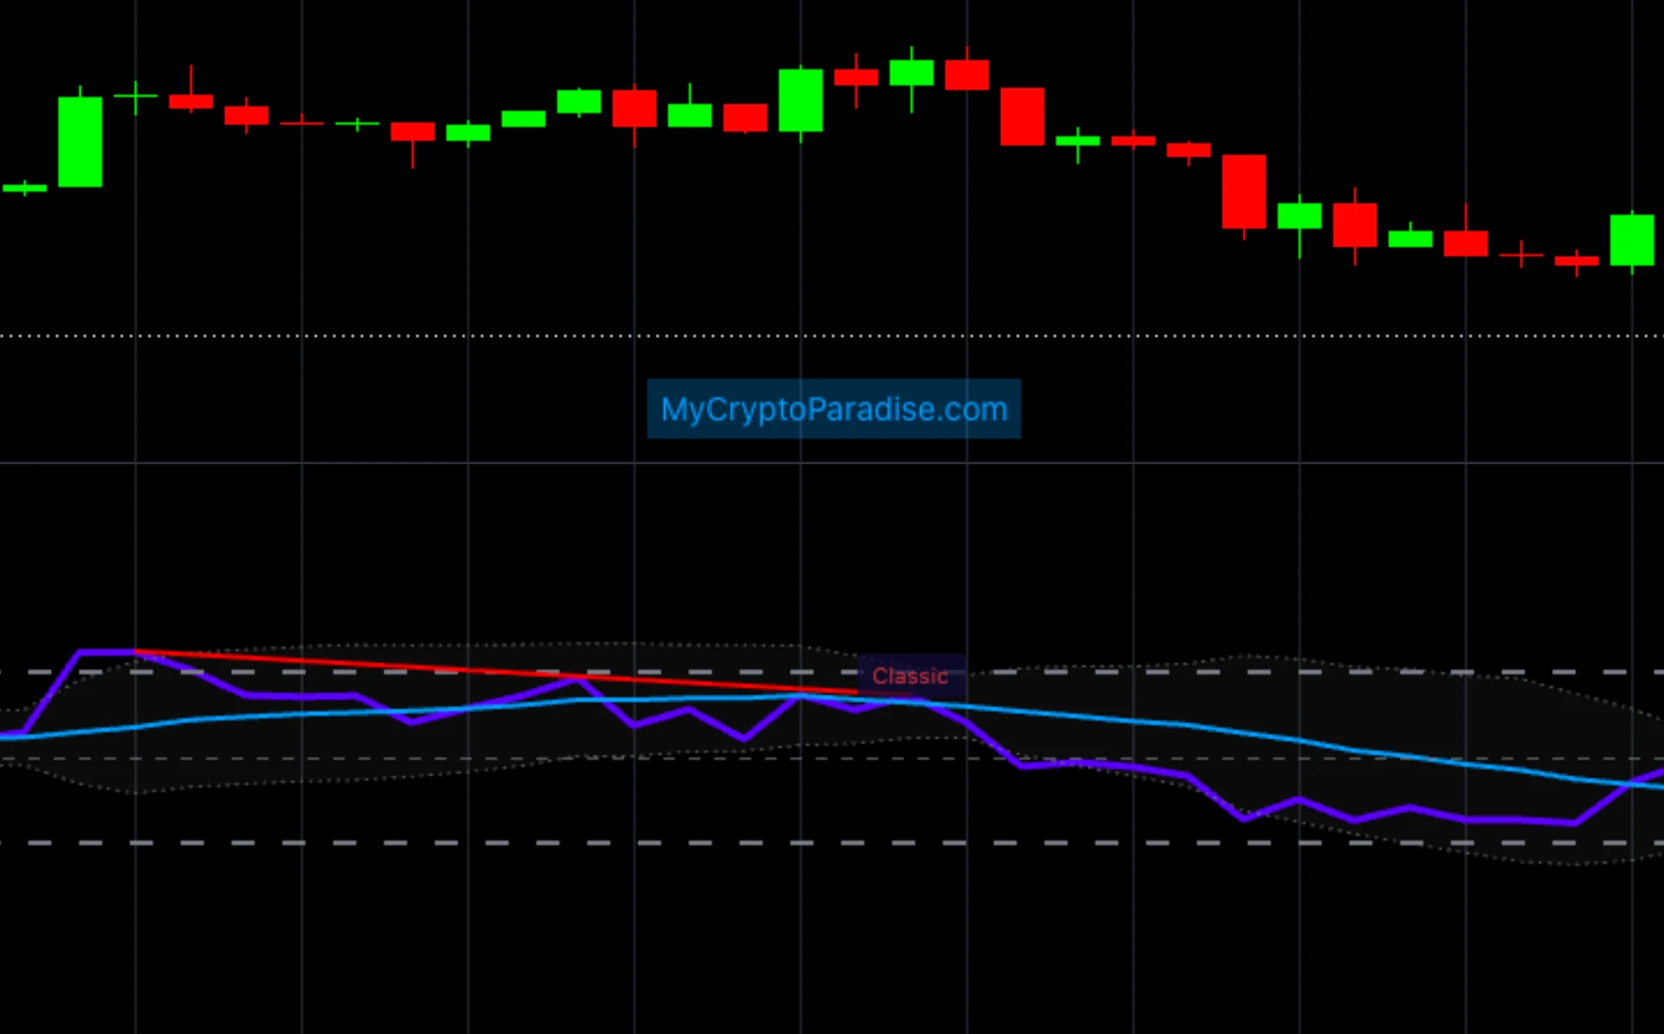Click the red "Classic" divergence label

pyautogui.click(x=911, y=676)
